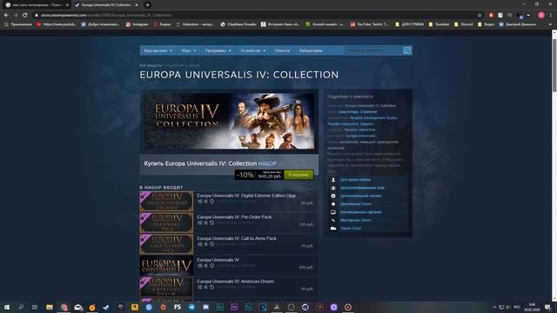Switch to the first browser tab
This screenshot has height=313, width=557.
pyautogui.click(x=36, y=5)
